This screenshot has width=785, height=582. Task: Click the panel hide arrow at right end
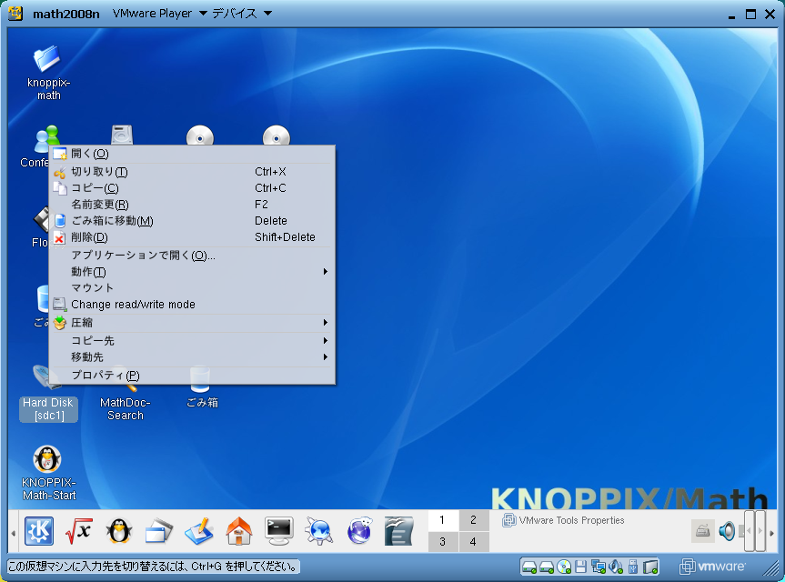point(771,533)
